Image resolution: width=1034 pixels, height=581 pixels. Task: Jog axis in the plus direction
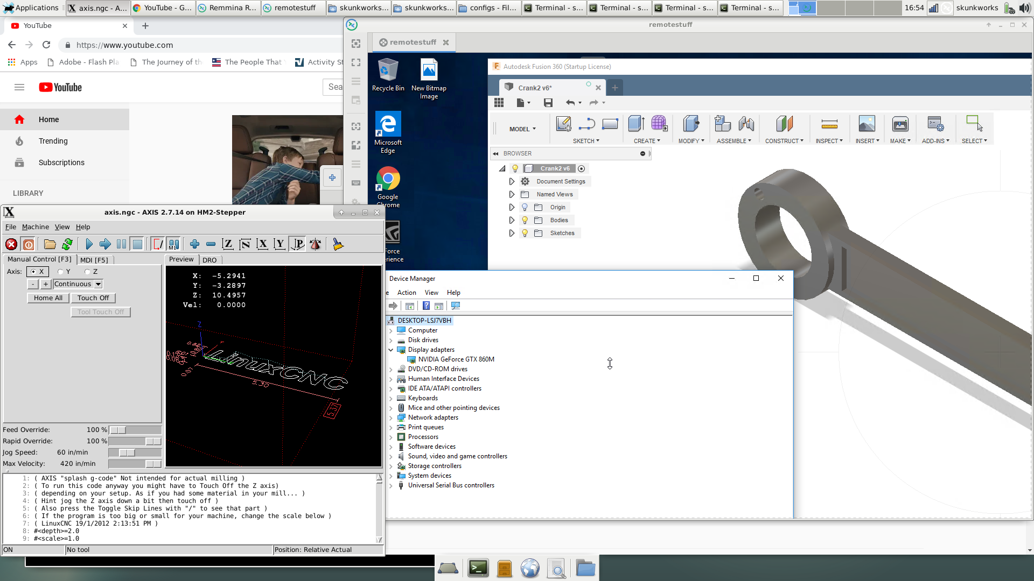click(46, 284)
